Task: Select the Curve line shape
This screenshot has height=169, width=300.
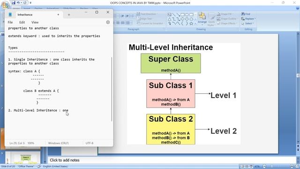Action: [178, 23]
